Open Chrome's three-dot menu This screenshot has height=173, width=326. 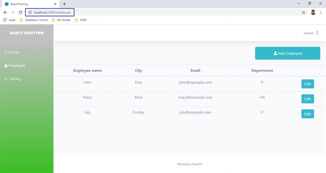(321, 12)
